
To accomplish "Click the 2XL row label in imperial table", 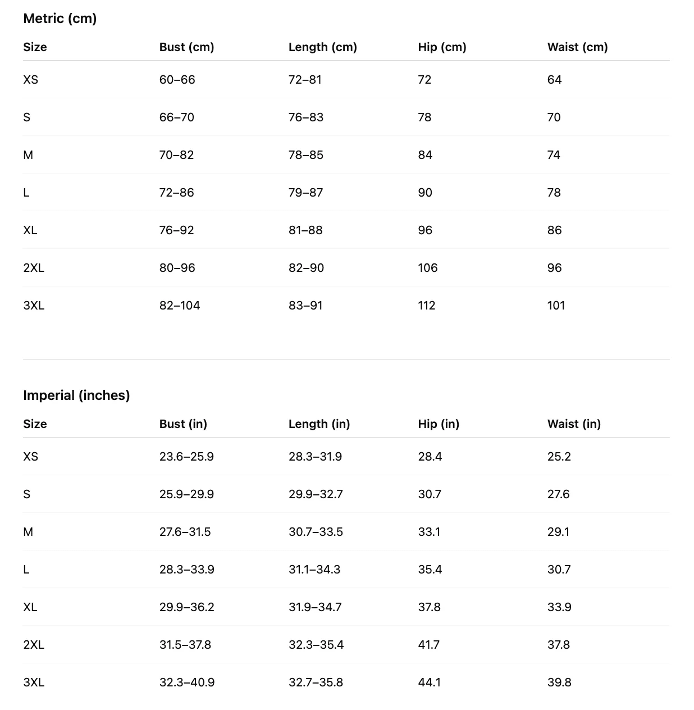I will (34, 645).
